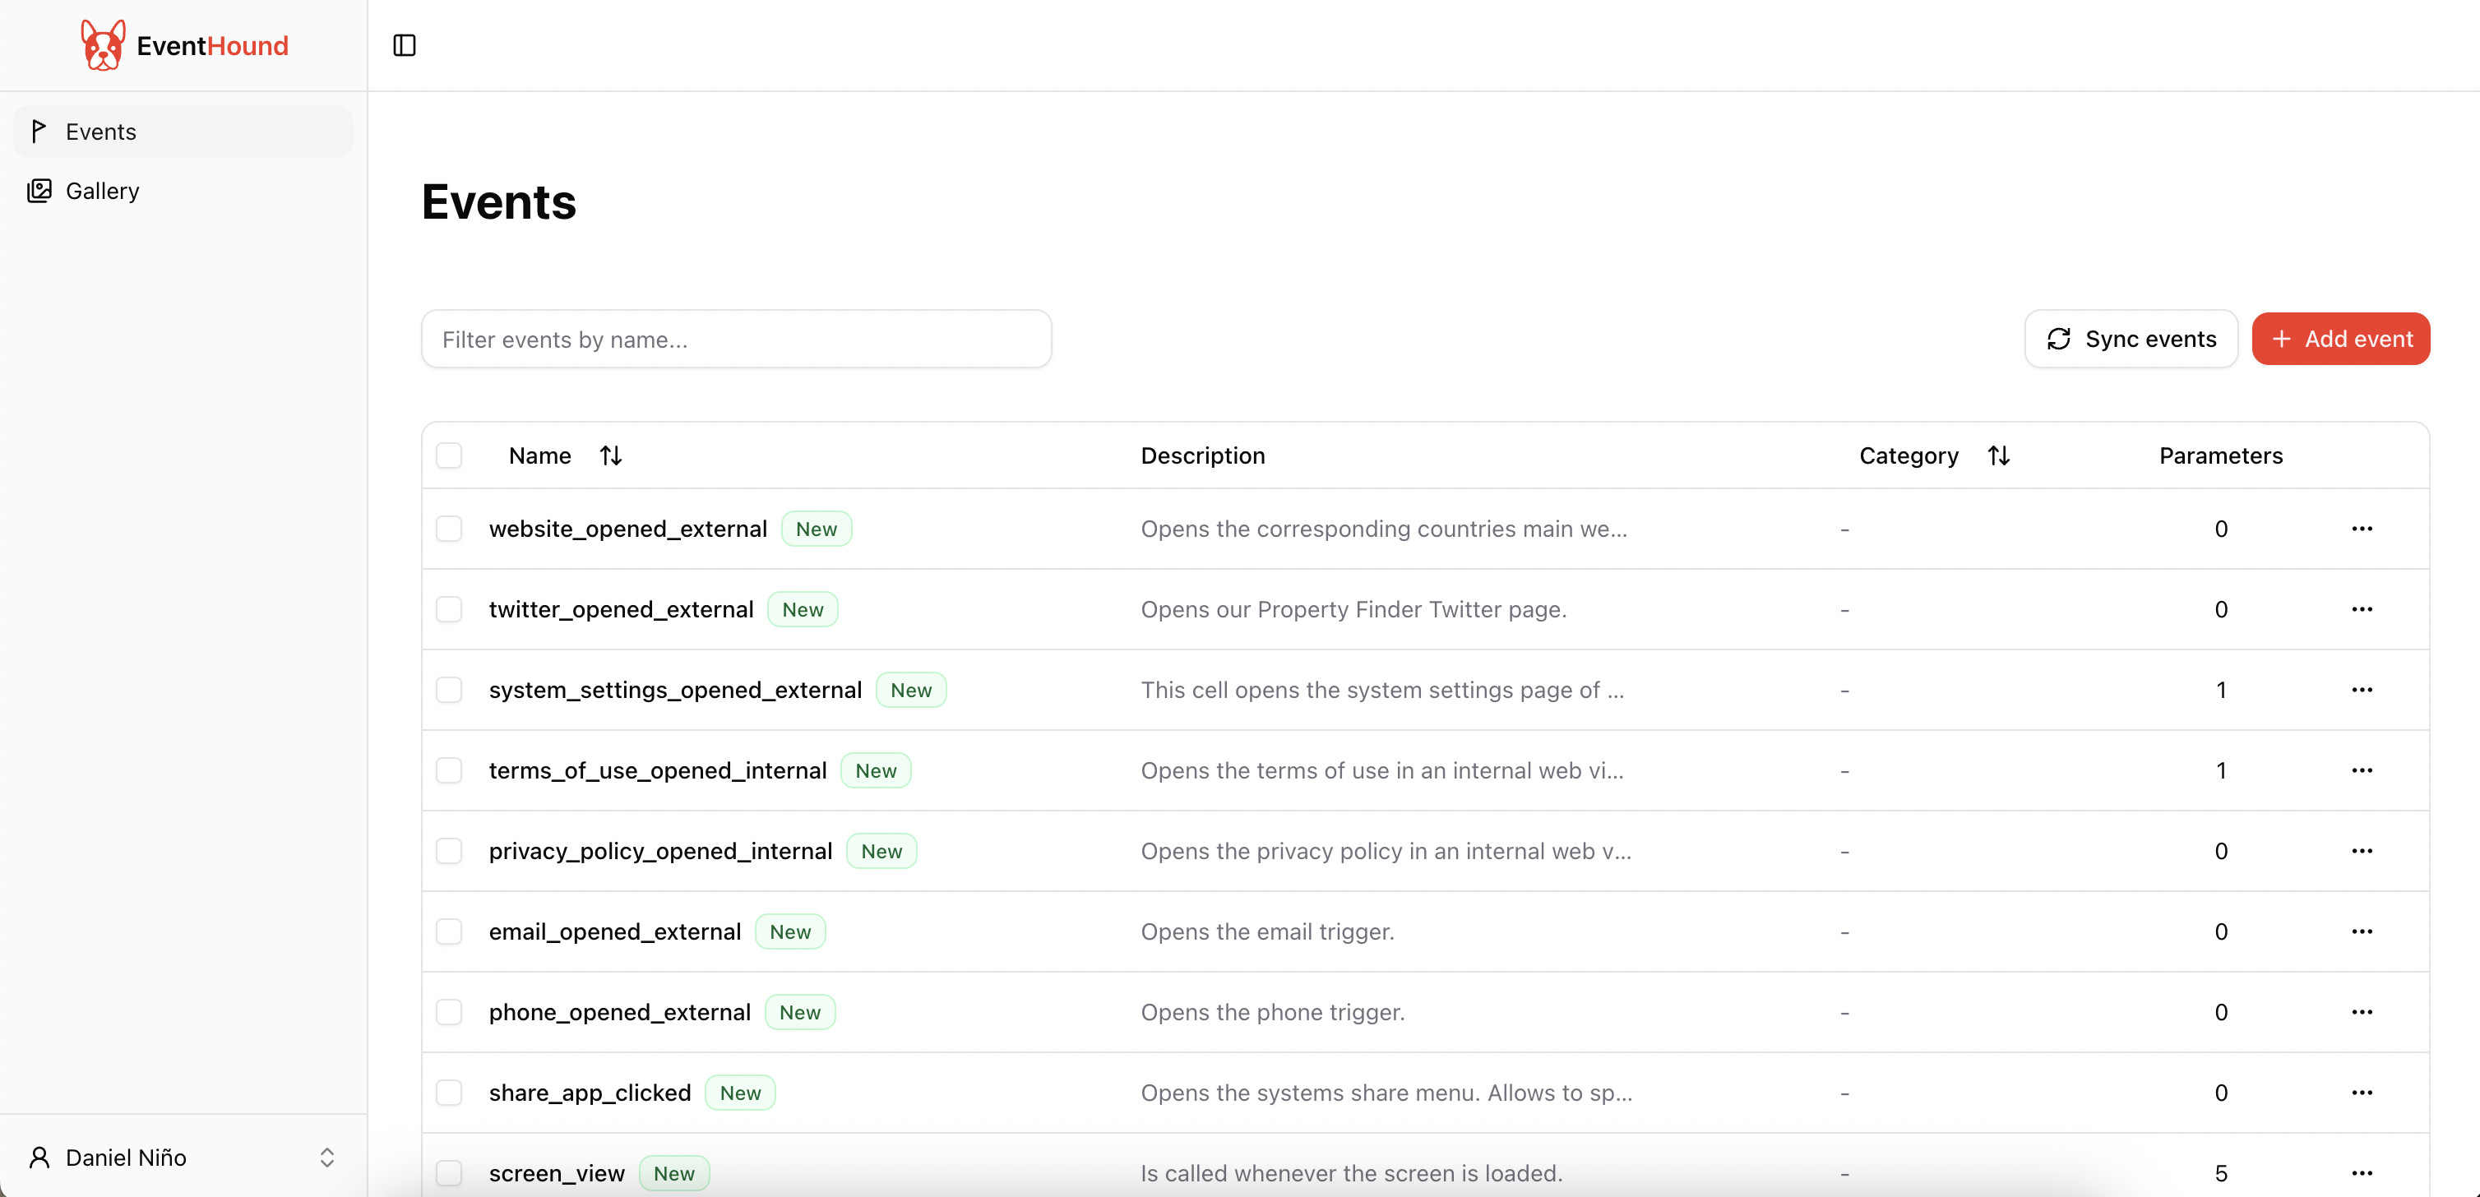Open the website_opened_external event
Screen dimensions: 2480x1197
pos(627,529)
